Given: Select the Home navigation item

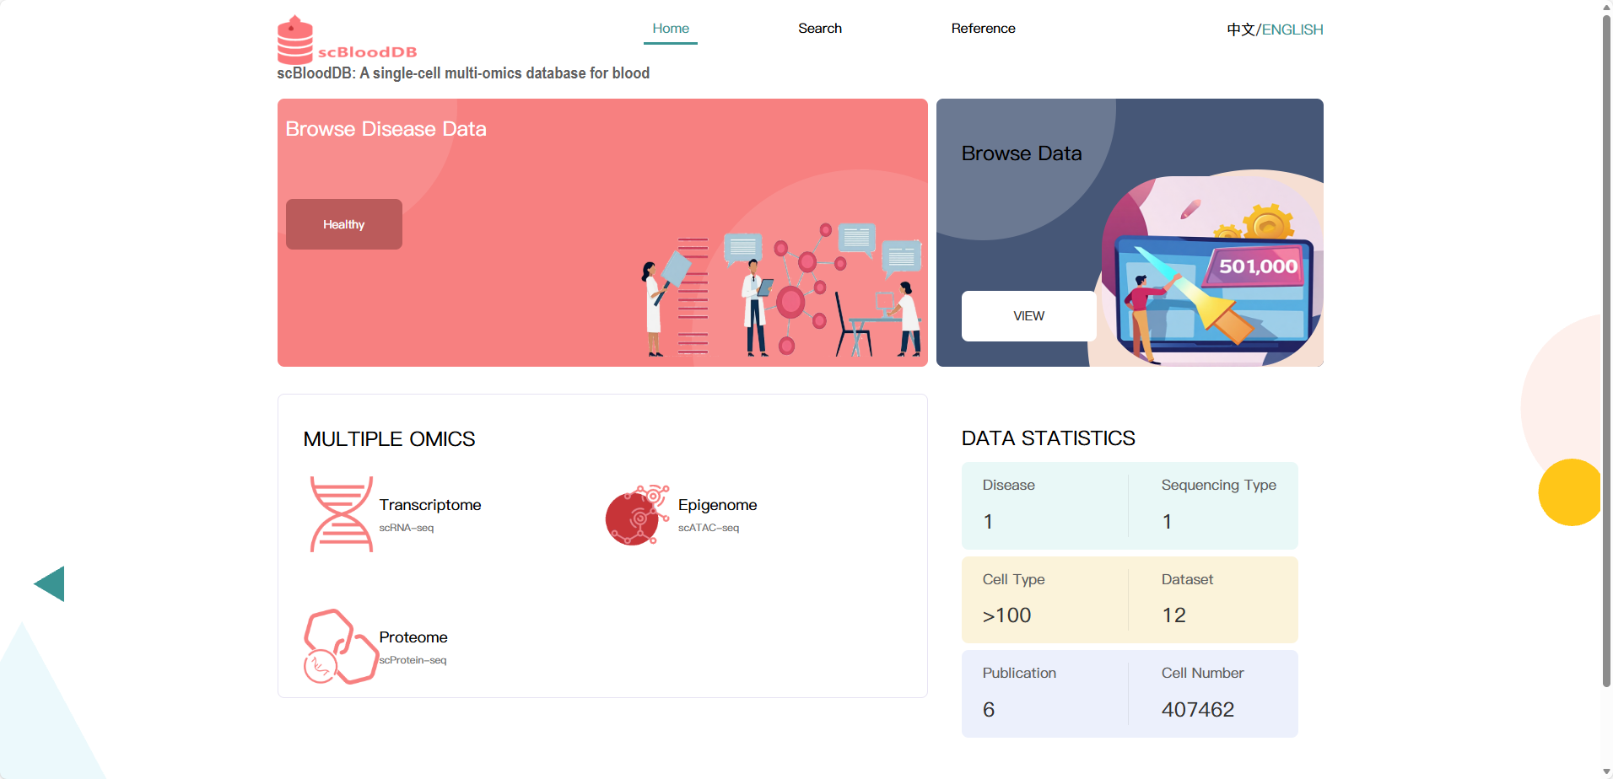Looking at the screenshot, I should click(x=670, y=28).
